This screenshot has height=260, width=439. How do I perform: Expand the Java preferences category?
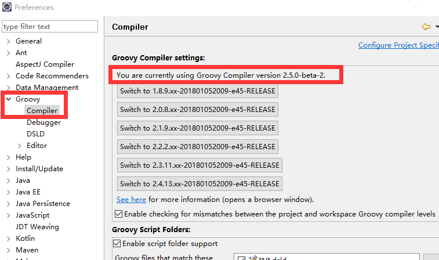[x=8, y=180]
